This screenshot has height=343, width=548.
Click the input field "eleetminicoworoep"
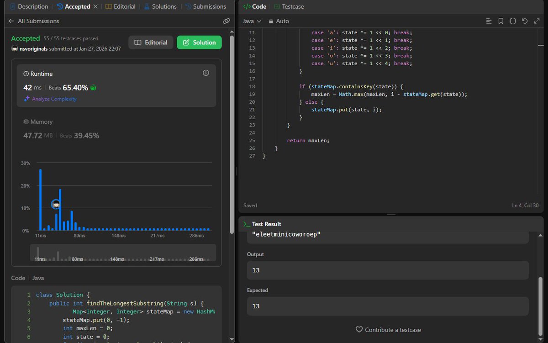coord(388,236)
